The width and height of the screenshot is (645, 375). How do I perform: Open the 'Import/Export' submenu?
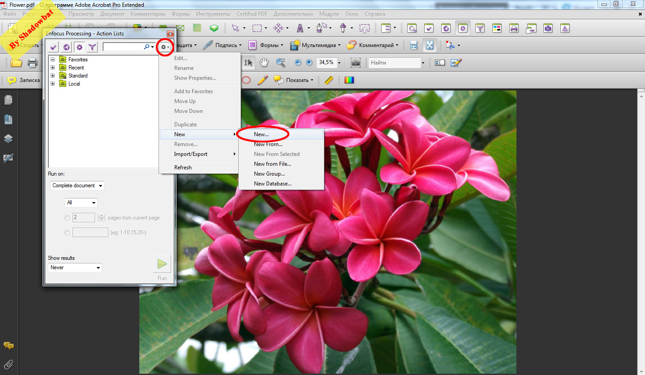[x=199, y=154]
